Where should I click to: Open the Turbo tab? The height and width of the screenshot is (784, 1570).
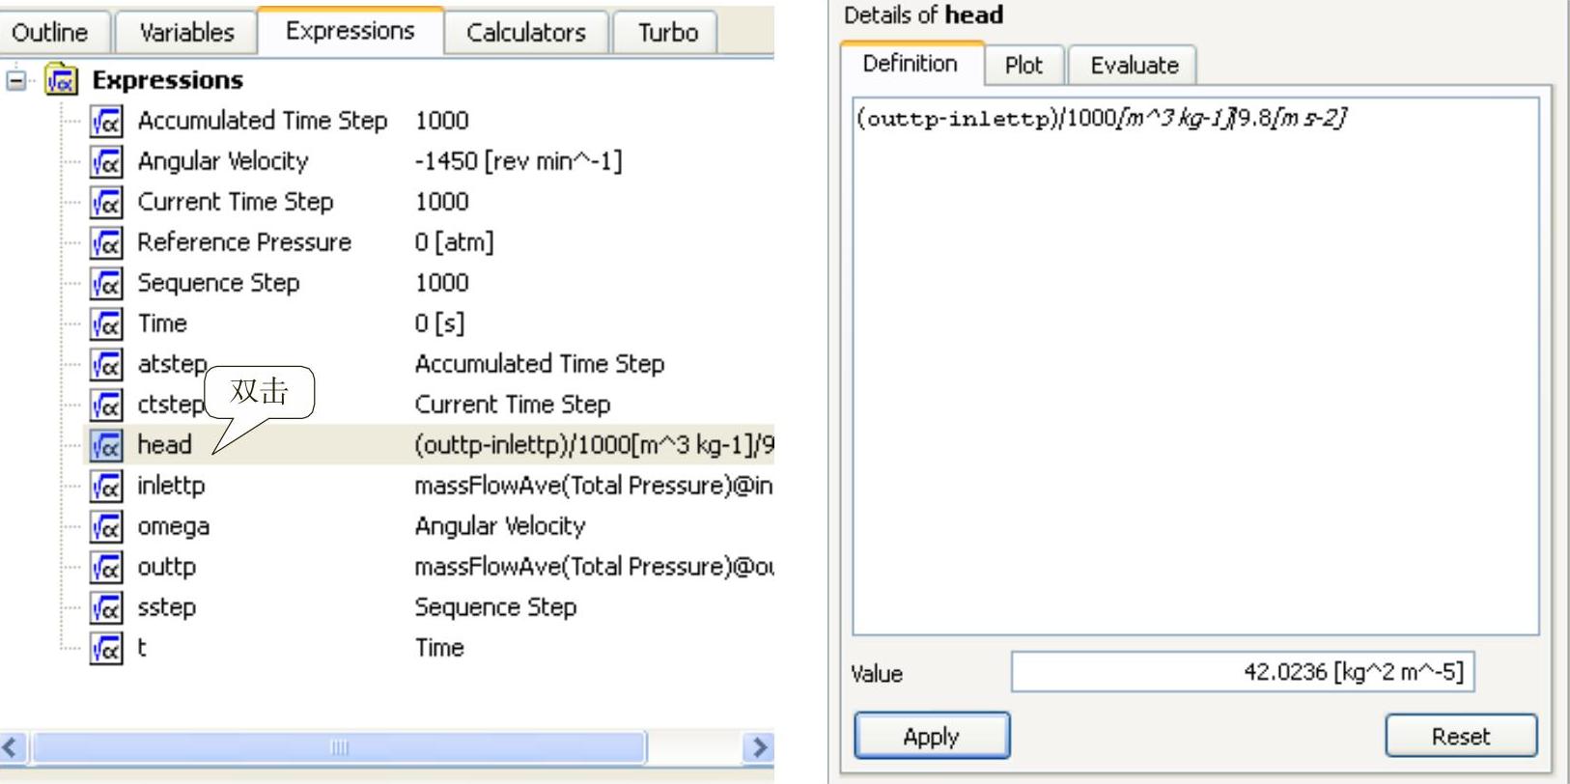click(x=667, y=32)
